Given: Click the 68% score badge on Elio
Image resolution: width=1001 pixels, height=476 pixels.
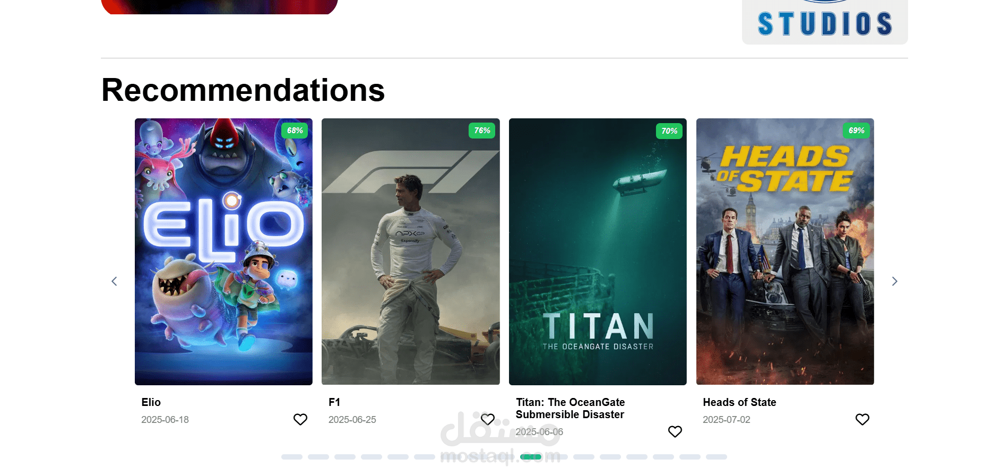Looking at the screenshot, I should click(295, 131).
